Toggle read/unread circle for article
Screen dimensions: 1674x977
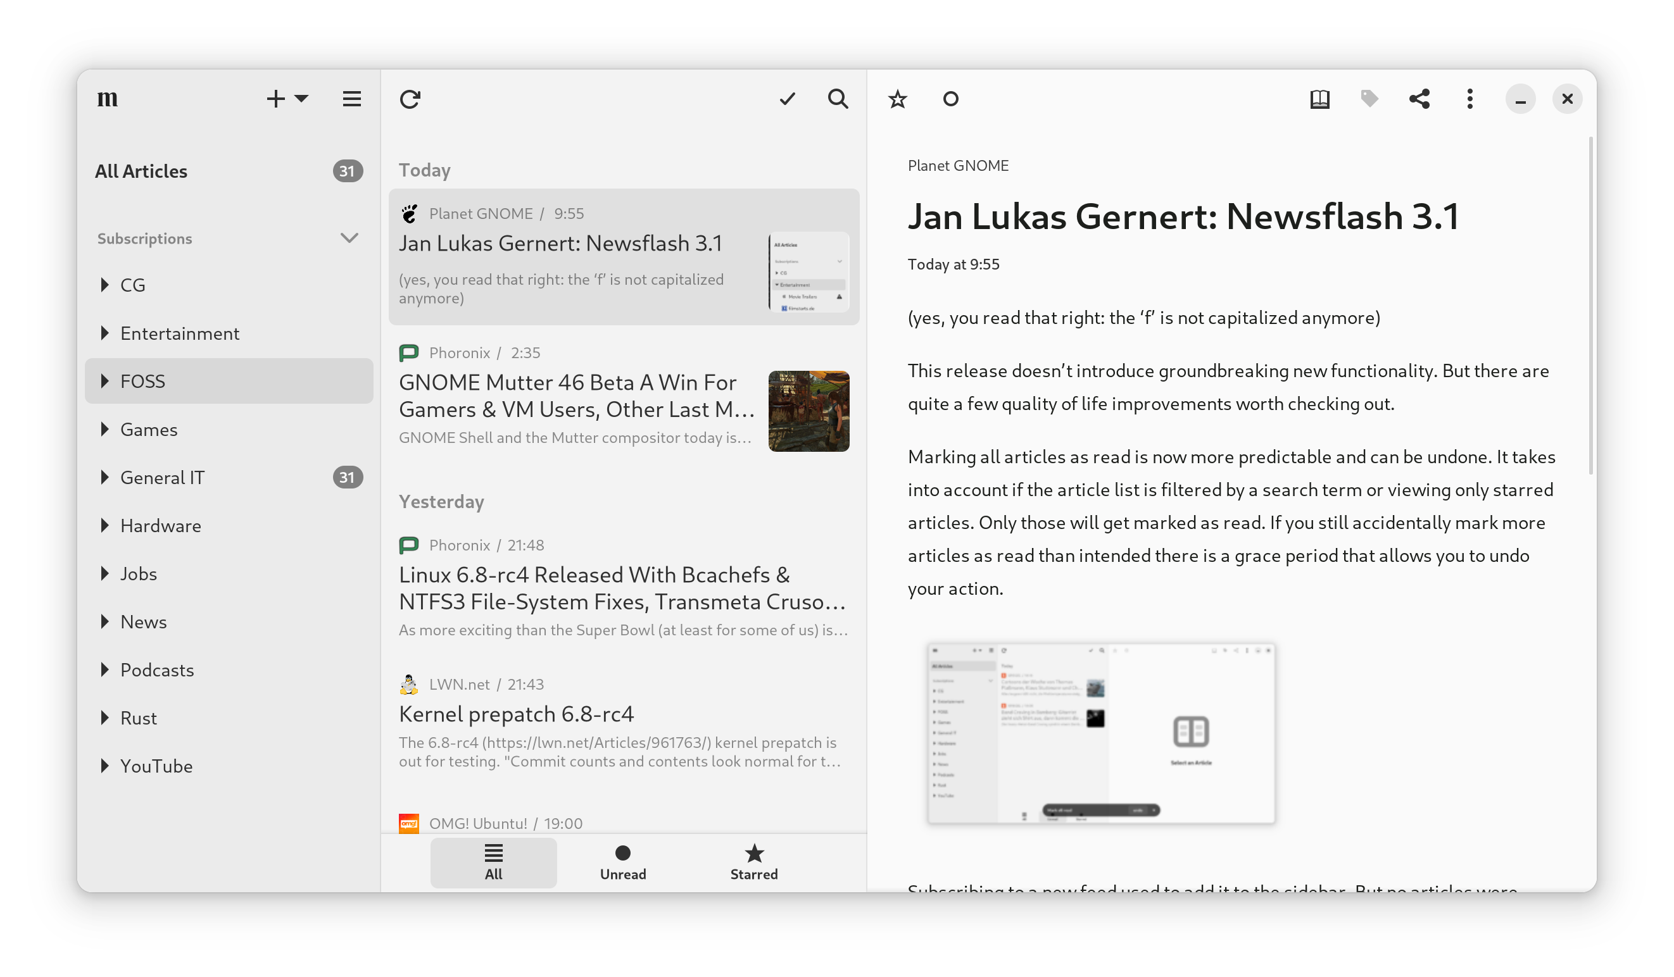[x=950, y=99]
